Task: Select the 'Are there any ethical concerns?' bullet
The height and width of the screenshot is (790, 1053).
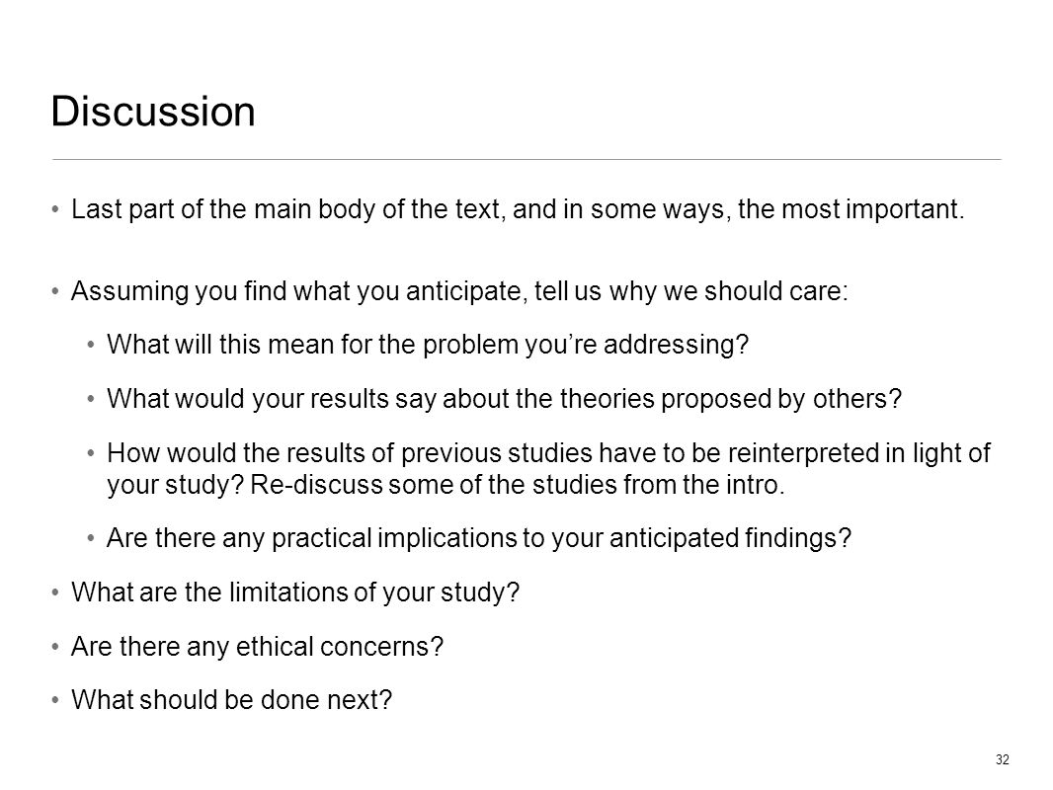Action: click(x=257, y=647)
